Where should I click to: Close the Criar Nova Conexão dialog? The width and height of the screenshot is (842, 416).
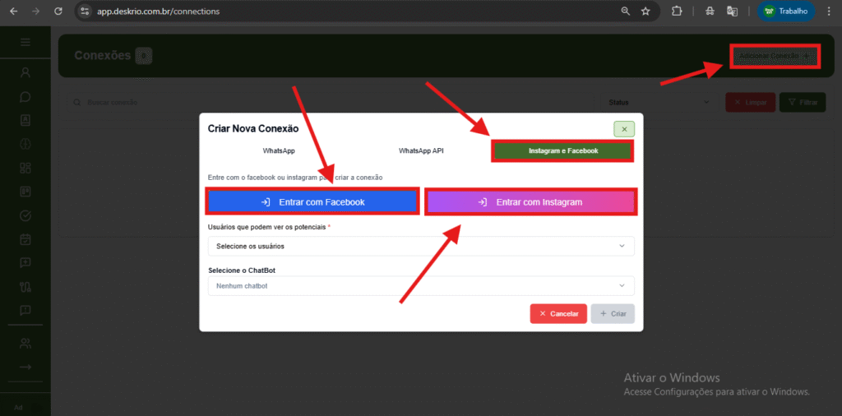pos(623,129)
